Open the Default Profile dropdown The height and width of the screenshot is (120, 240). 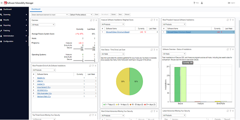click(81, 15)
